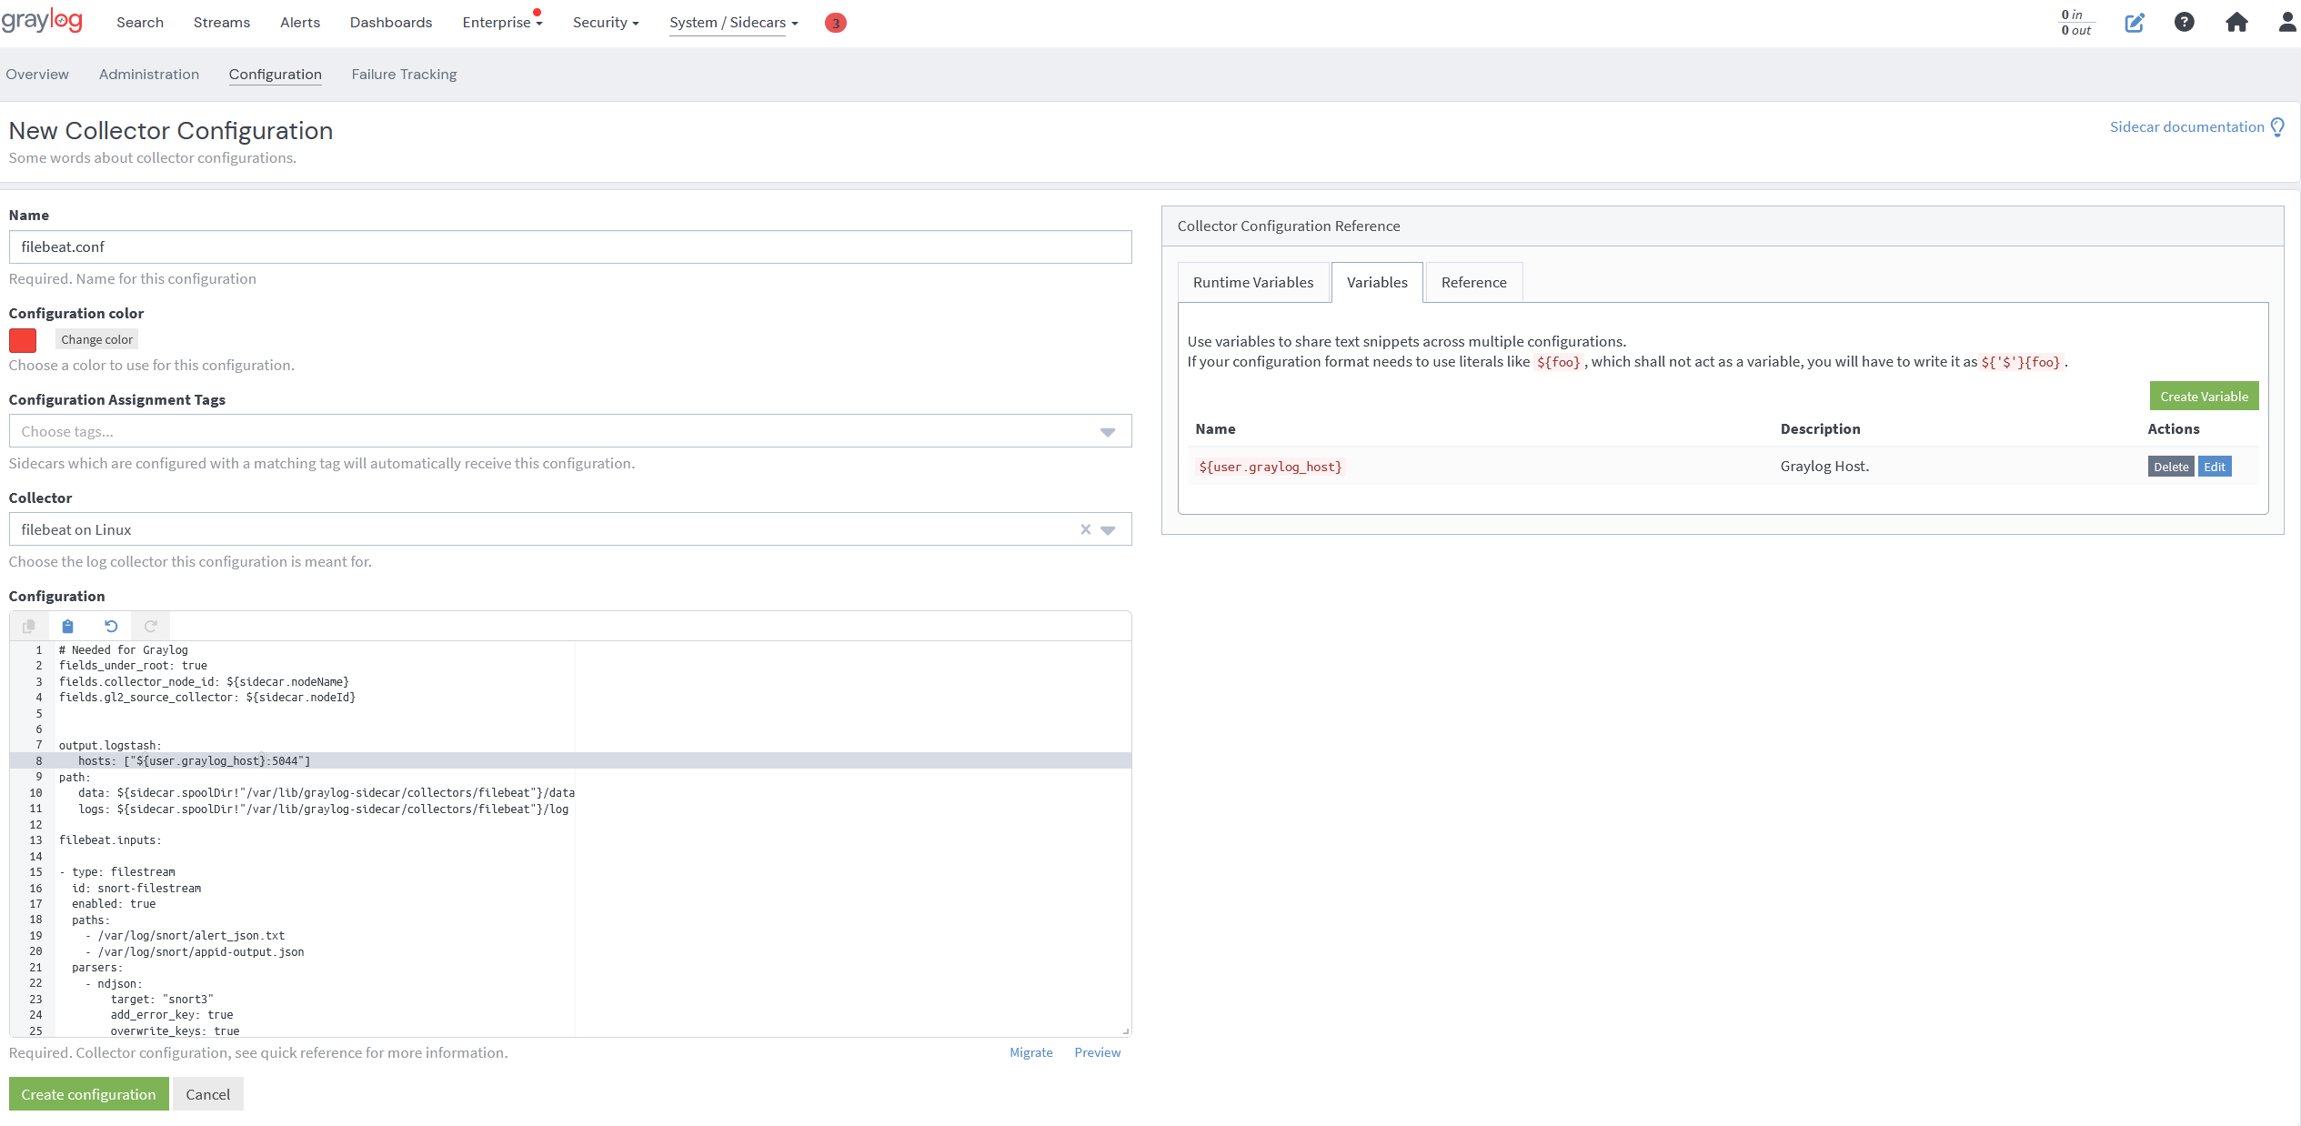
Task: Click the Graylog logo
Action: tap(42, 20)
